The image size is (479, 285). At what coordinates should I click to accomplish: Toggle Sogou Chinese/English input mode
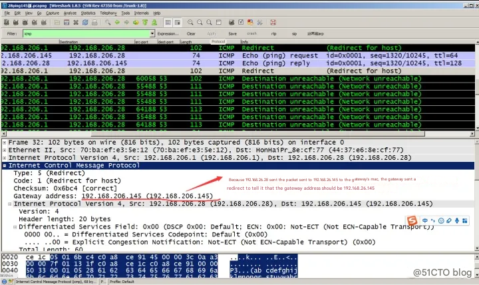tap(425, 220)
